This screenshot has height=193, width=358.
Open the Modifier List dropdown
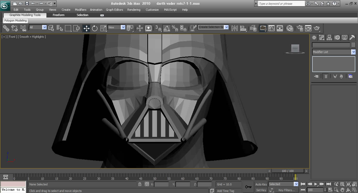point(334,52)
